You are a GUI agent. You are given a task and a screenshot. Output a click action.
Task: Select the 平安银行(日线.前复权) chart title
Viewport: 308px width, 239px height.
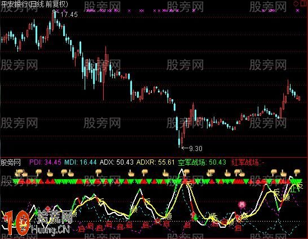34,4
